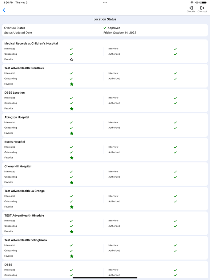This screenshot has height=280, width=210.
Task: Toggle the Abington Hospital favorite star
Action: tap(71, 133)
